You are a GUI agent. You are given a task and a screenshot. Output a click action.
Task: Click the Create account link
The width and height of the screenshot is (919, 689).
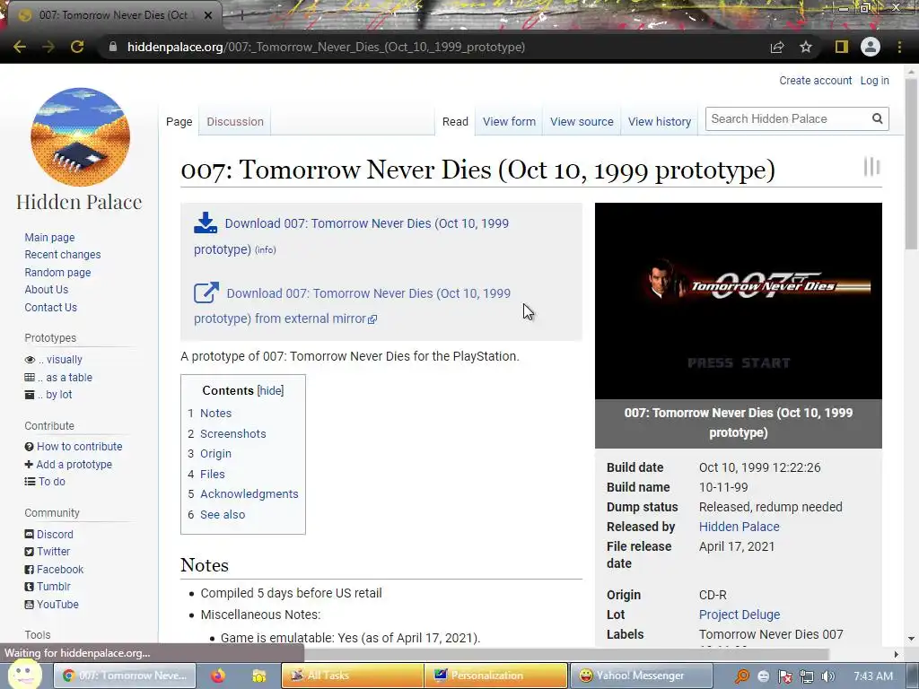(815, 80)
